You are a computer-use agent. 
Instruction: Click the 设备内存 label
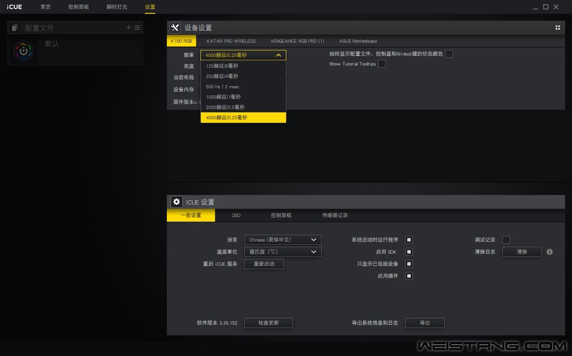(184, 90)
